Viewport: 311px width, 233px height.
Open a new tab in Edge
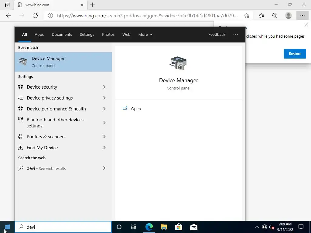(92, 5)
